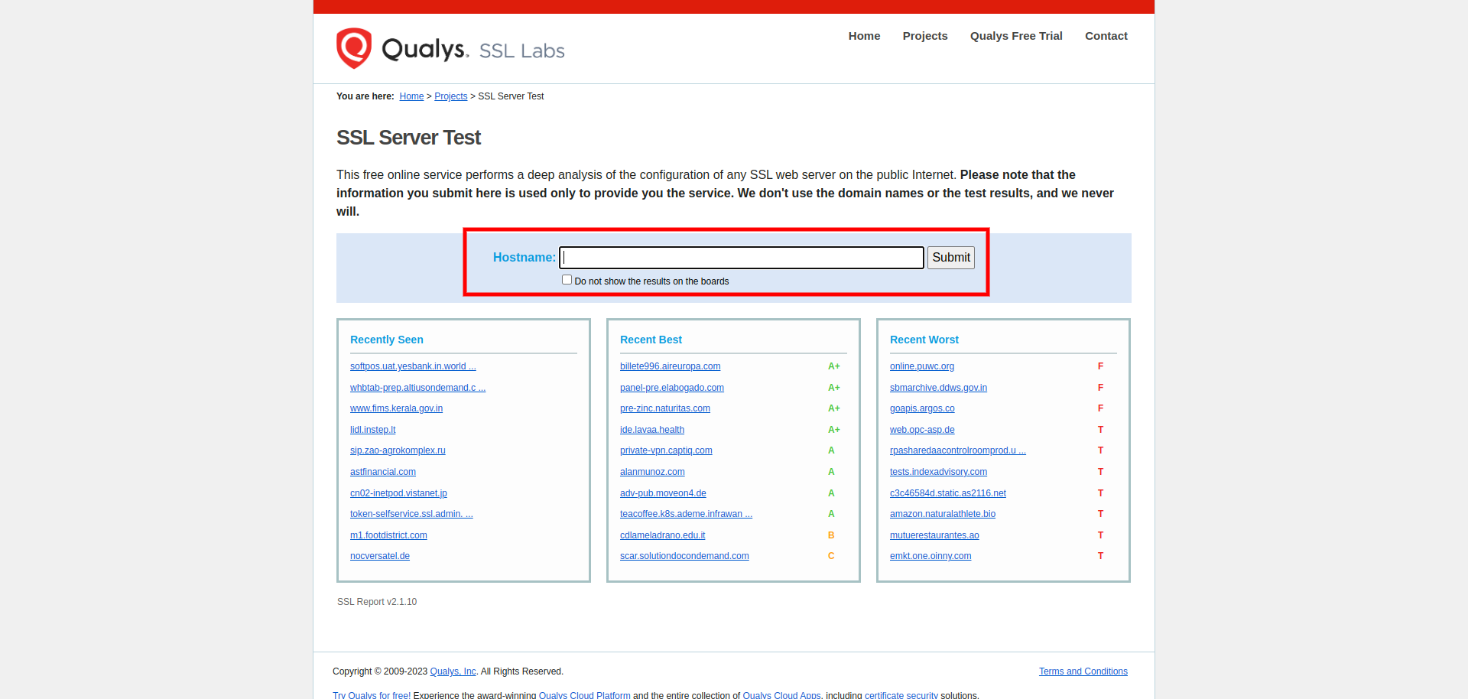The width and height of the screenshot is (1468, 699).
Task: Open the Qualys Free Trial menu item
Action: click(x=1016, y=36)
